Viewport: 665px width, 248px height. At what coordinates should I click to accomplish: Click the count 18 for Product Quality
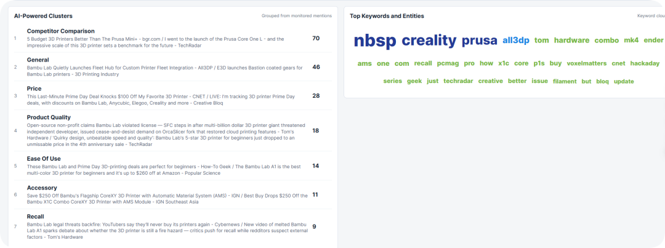pos(315,130)
